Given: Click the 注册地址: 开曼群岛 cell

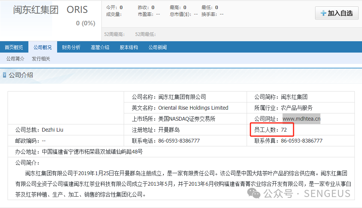Looking at the screenshot, I should point(185,130).
